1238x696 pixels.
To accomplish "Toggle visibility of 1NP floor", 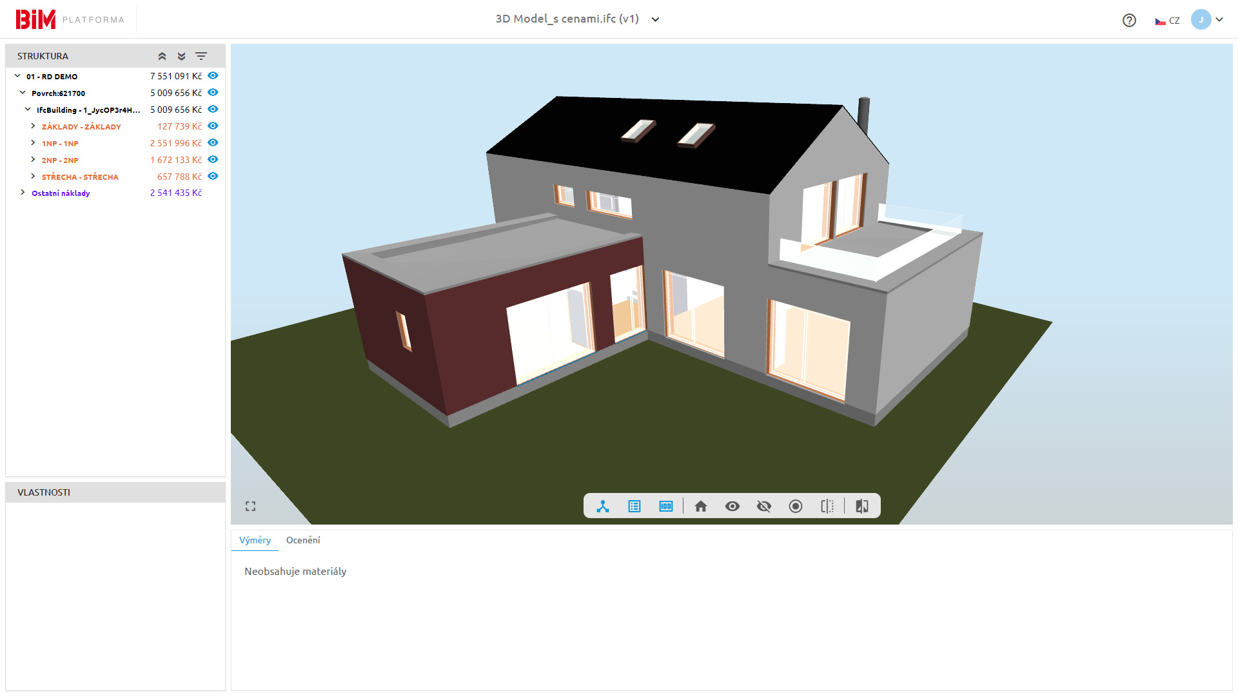I will pyautogui.click(x=213, y=143).
